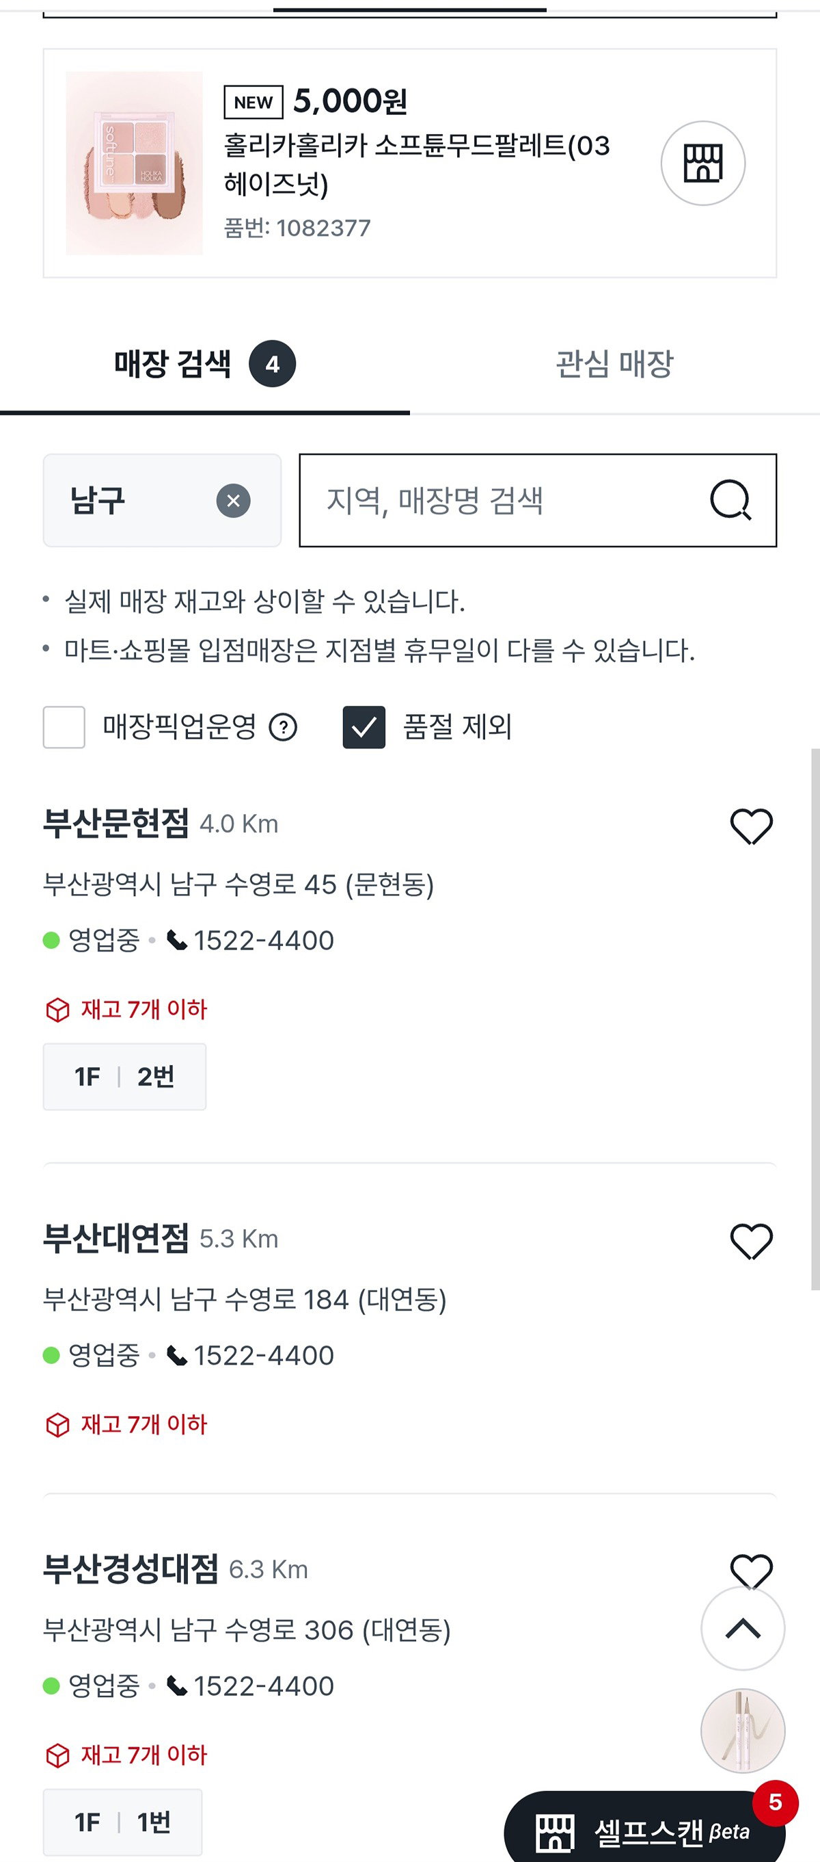The width and height of the screenshot is (820, 1862).
Task: Open the eyeshadow palette product thumbnail
Action: [134, 163]
